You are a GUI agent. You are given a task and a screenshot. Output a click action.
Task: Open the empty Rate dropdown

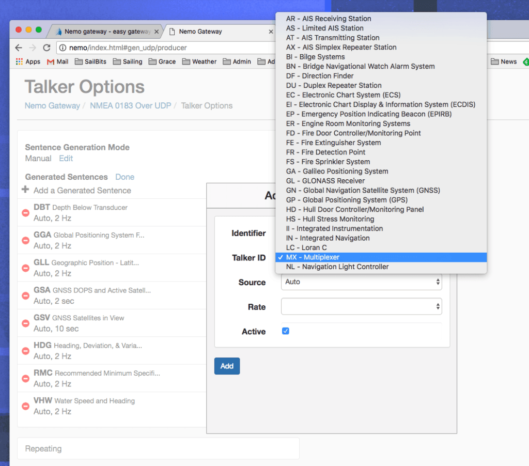[x=361, y=306]
